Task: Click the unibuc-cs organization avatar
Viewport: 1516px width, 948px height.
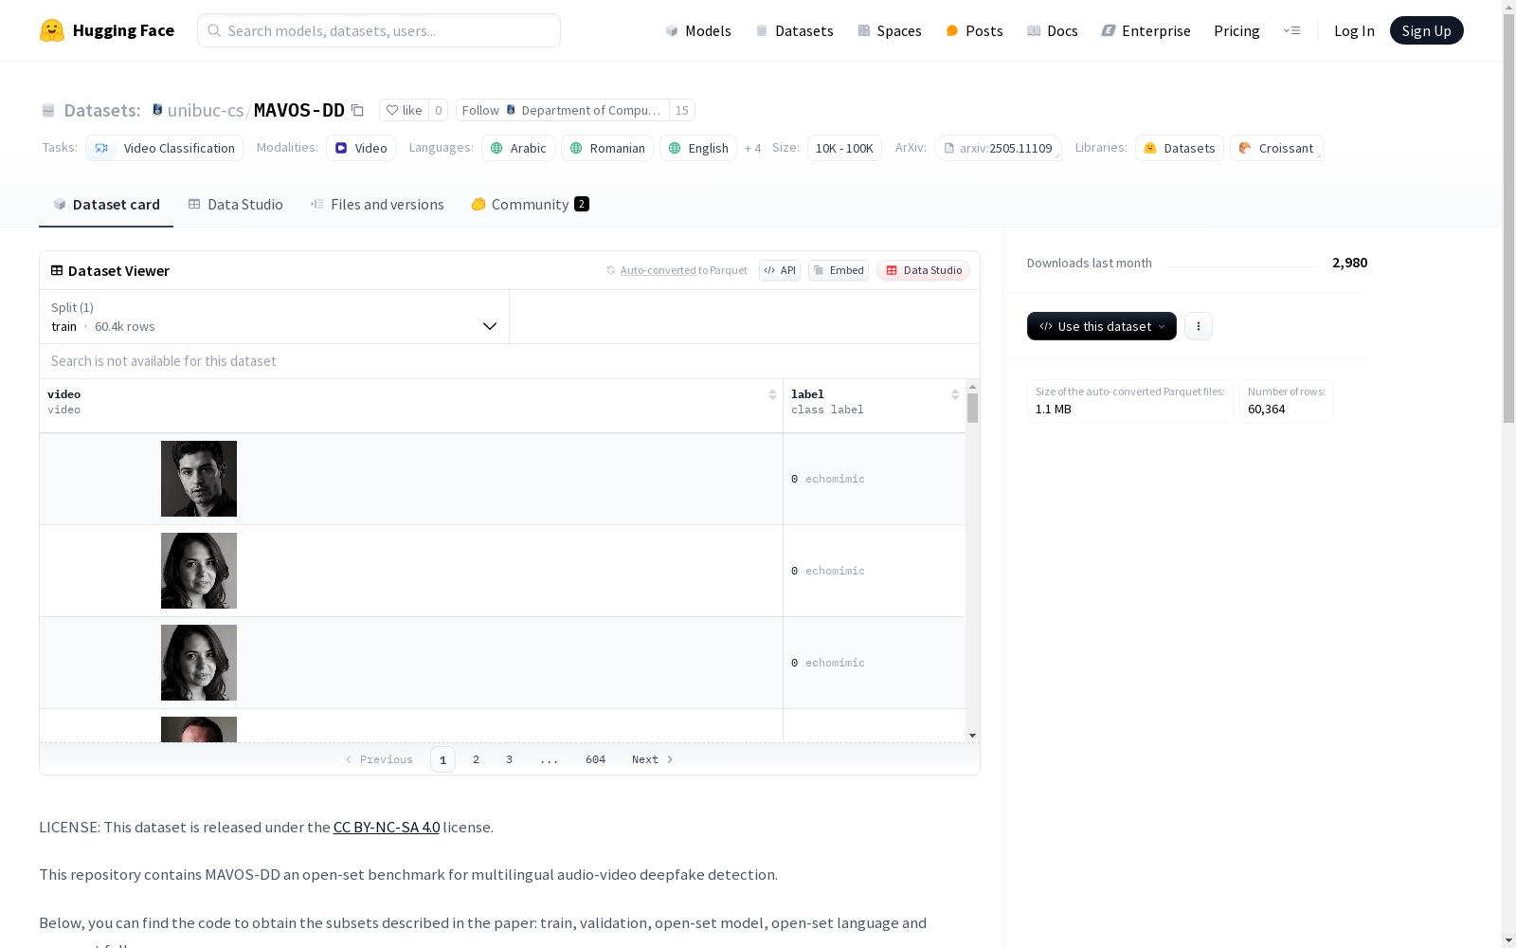Action: (x=157, y=110)
